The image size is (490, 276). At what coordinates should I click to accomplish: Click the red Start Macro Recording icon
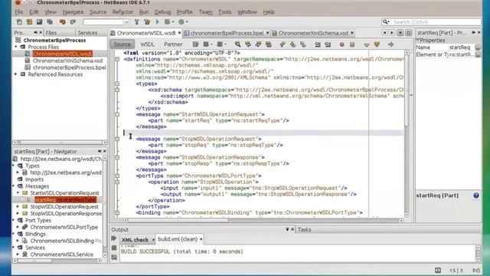click(342, 44)
